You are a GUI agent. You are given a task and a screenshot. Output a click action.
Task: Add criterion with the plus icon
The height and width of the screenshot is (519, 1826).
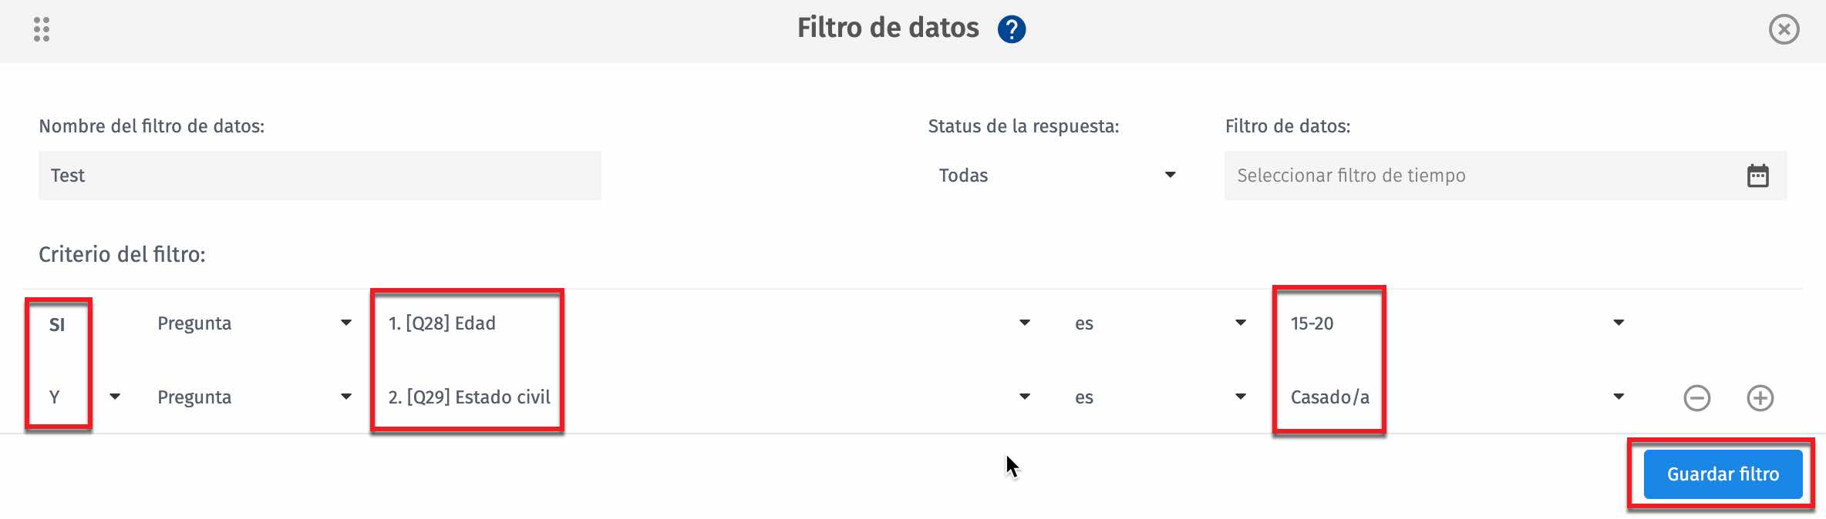[1760, 398]
